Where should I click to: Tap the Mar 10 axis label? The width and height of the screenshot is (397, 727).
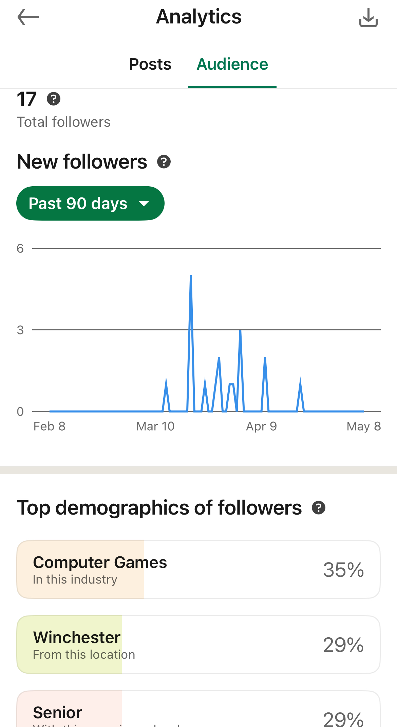[155, 426]
